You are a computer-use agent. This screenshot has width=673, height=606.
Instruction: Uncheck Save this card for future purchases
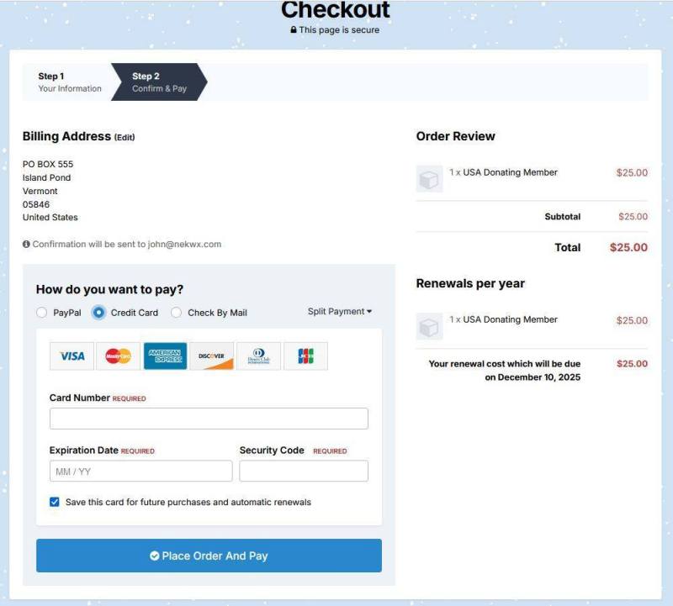click(x=55, y=502)
